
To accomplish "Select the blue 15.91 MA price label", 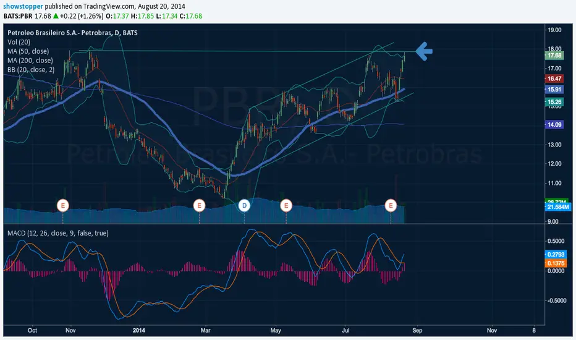I will point(554,89).
